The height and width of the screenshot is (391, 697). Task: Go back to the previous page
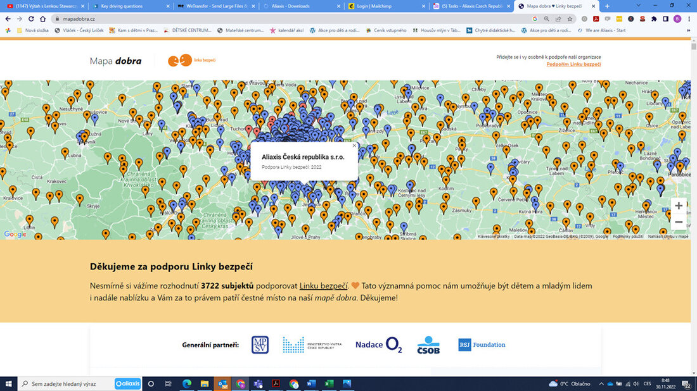[8, 19]
